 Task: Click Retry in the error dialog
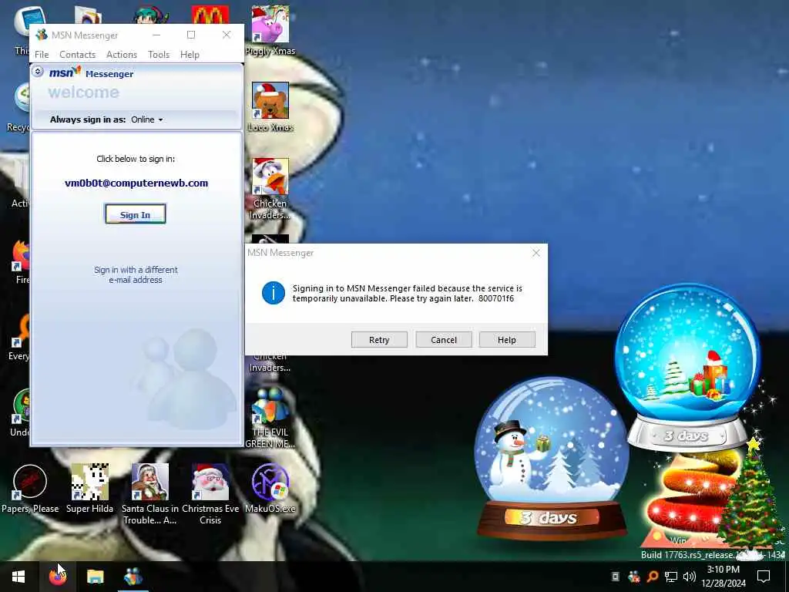coord(379,340)
